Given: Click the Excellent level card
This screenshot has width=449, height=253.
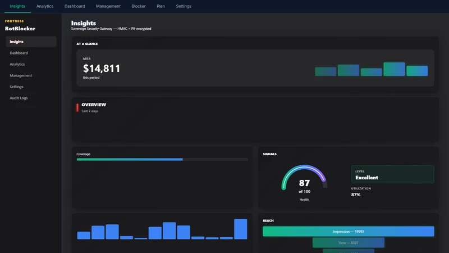Looking at the screenshot, I should coord(392,174).
